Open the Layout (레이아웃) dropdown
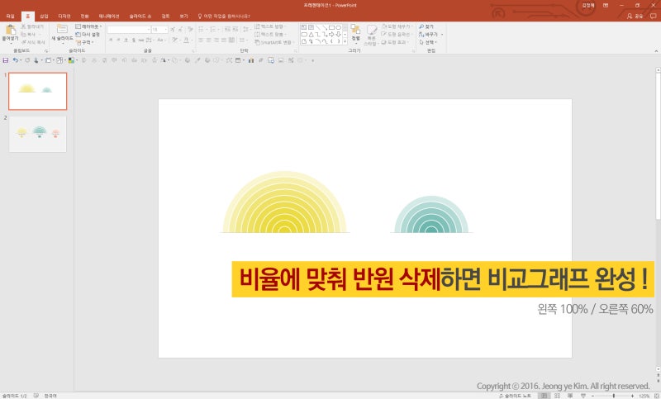The height and width of the screenshot is (399, 661). (x=88, y=26)
